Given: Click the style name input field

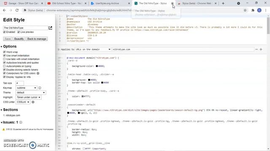Looking at the screenshot, I should point(25,28).
